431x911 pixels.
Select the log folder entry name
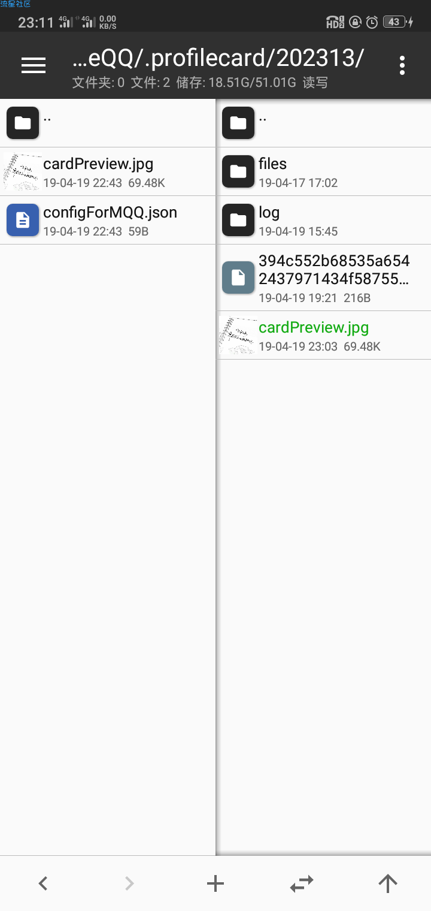[x=269, y=213]
